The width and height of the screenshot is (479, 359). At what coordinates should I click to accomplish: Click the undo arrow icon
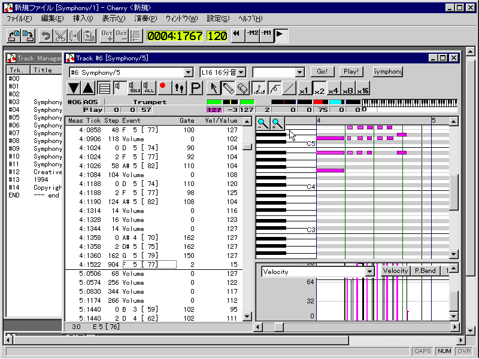46,36
